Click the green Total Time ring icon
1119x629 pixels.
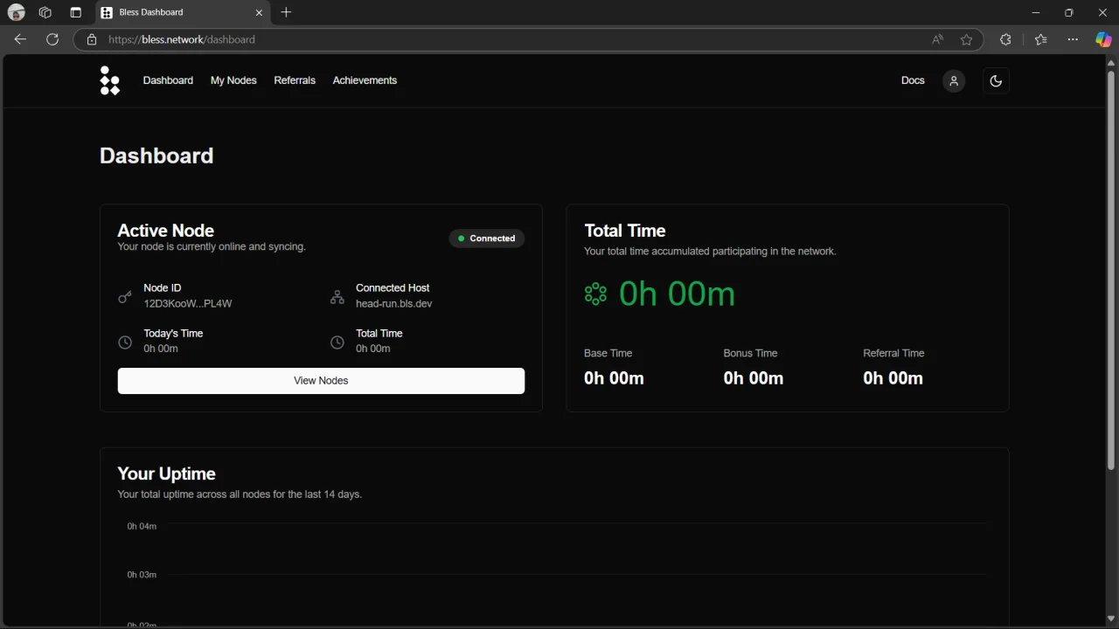click(x=595, y=294)
